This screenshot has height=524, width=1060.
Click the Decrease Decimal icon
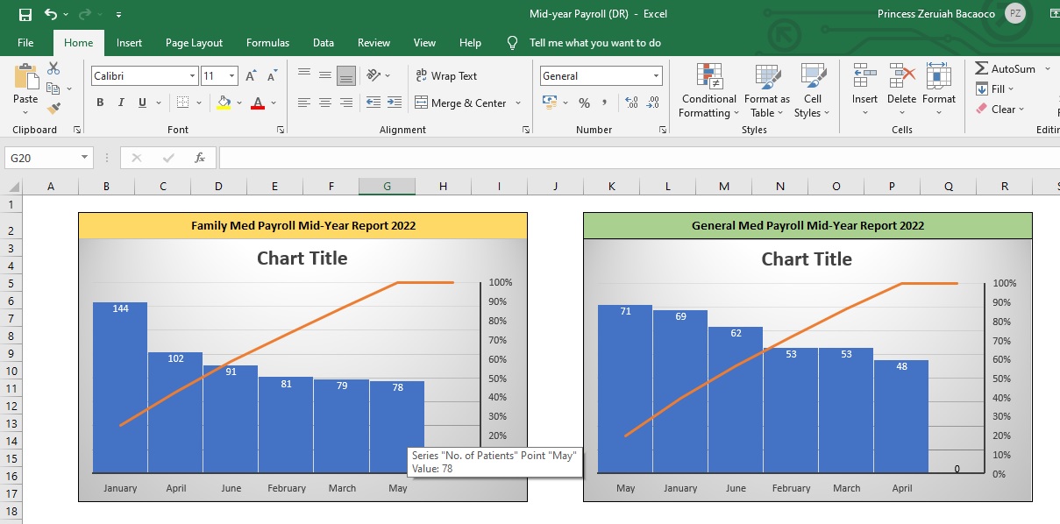click(x=653, y=103)
